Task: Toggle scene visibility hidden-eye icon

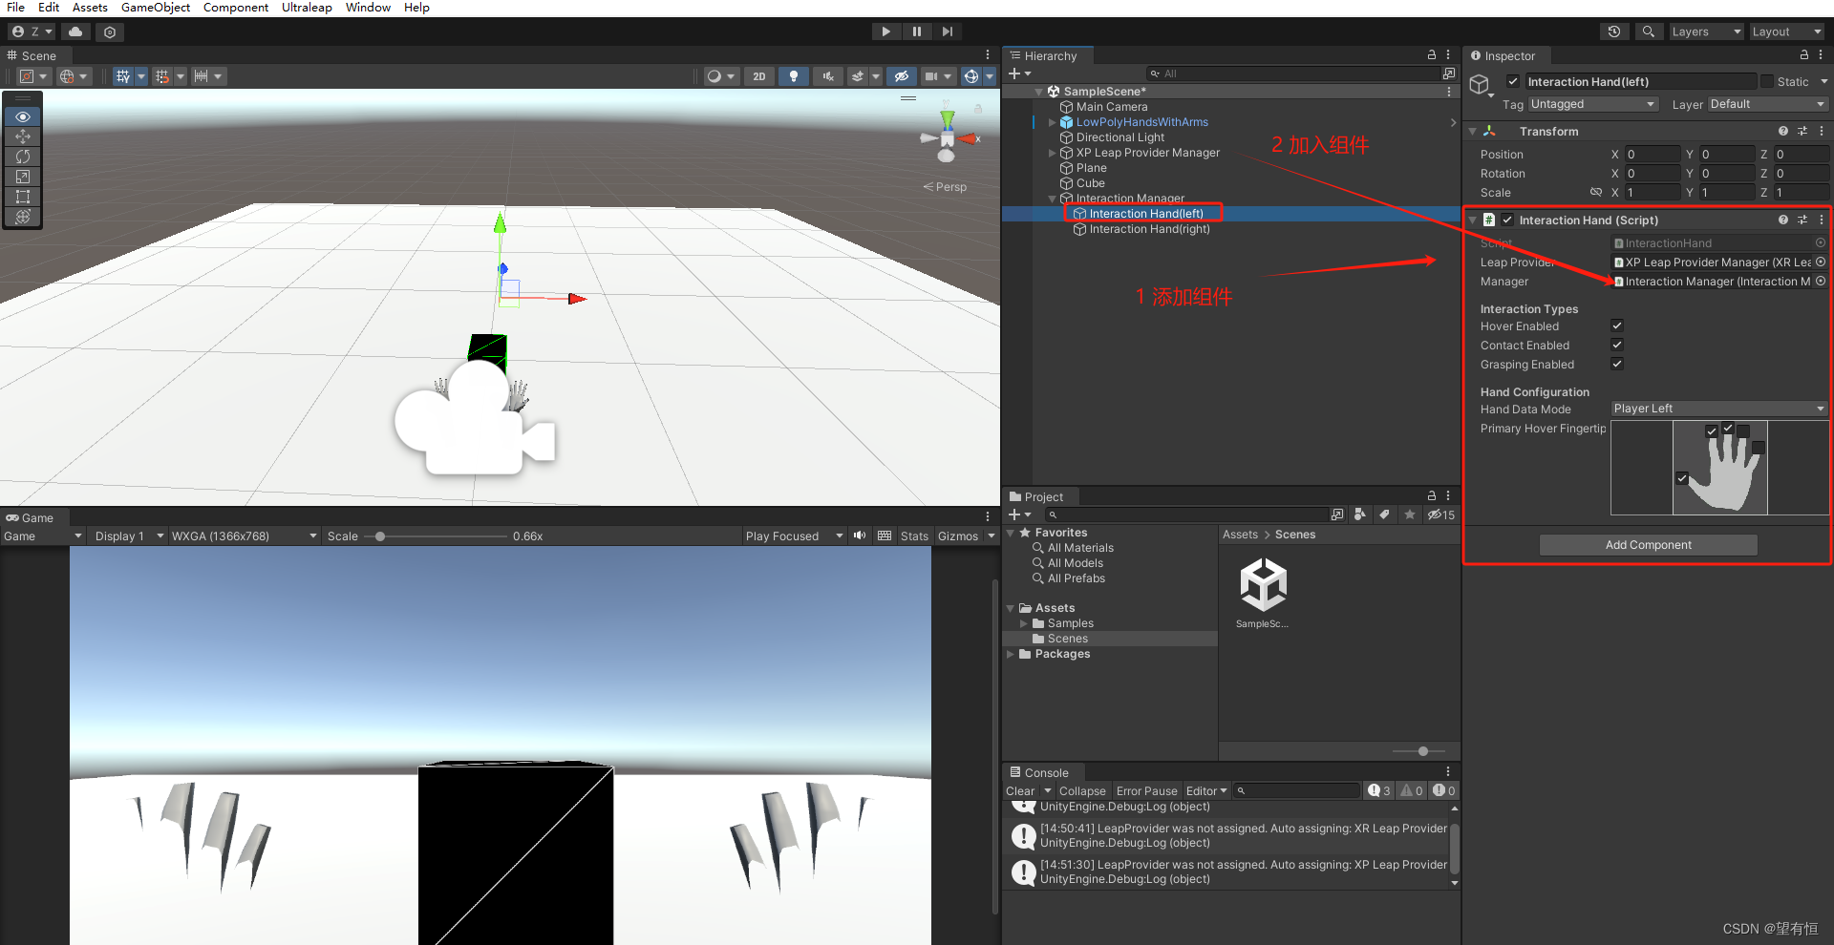Action: click(x=901, y=76)
